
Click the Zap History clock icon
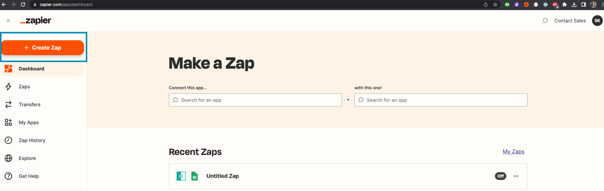coord(8,141)
